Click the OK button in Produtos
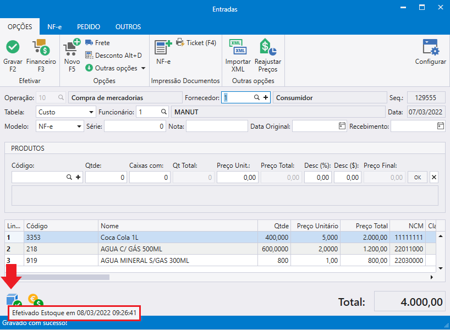 tap(418, 177)
